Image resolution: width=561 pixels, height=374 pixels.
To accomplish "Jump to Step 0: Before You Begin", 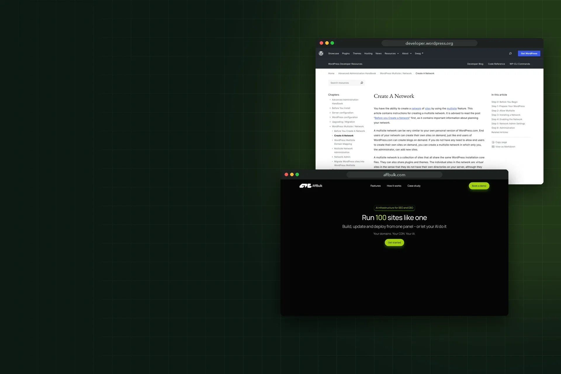I will (504, 102).
